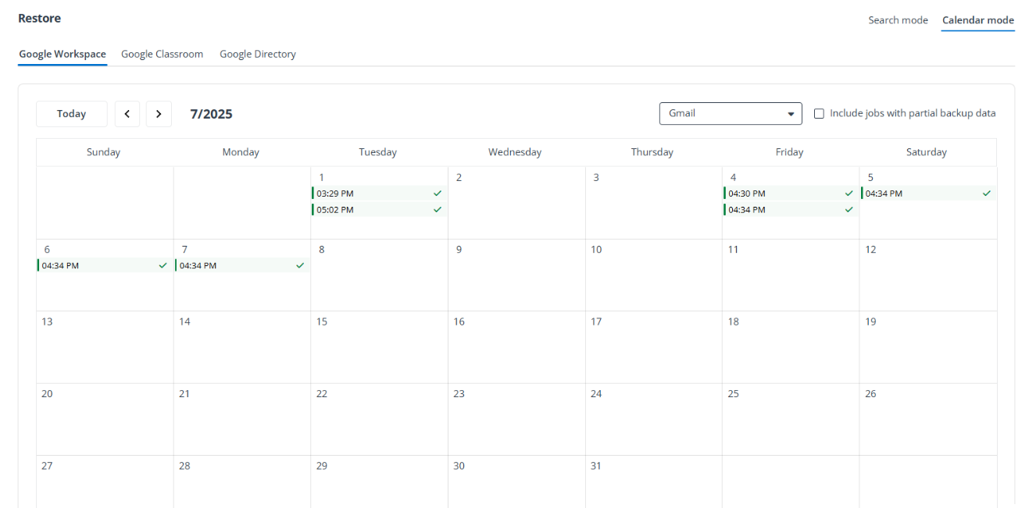Screen dimensions: 1029x508
Task: Navigate to the previous month using the left arrow
Action: tap(127, 113)
